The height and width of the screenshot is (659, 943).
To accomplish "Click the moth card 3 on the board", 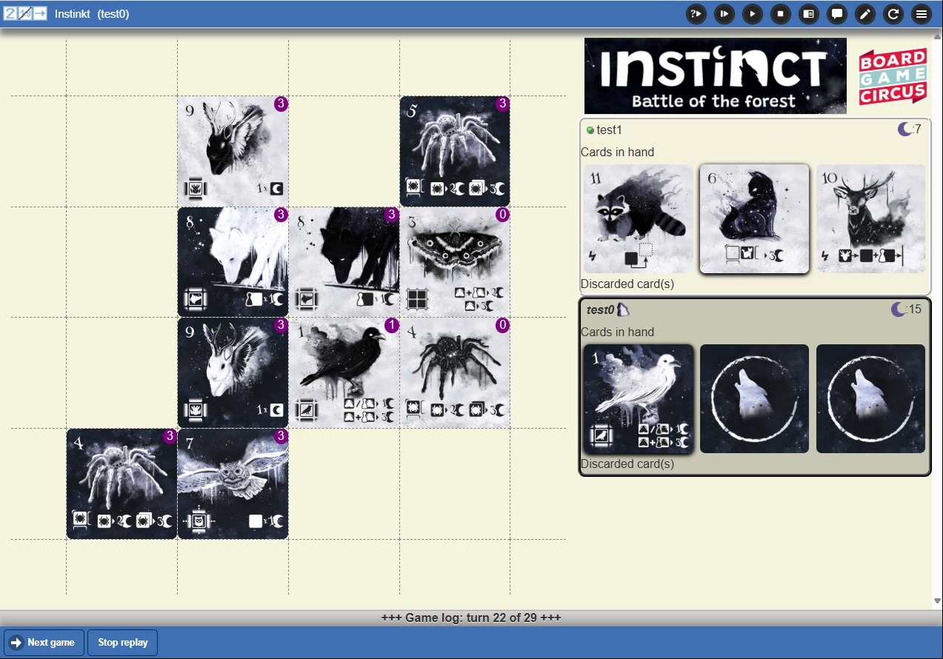I will tap(455, 262).
